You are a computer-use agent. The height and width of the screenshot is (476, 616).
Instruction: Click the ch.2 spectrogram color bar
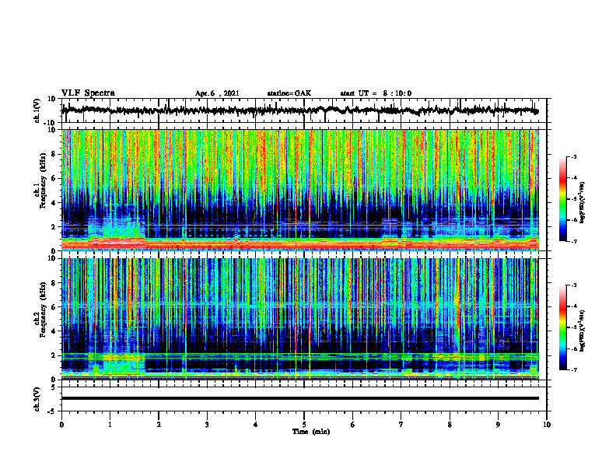tap(562, 327)
